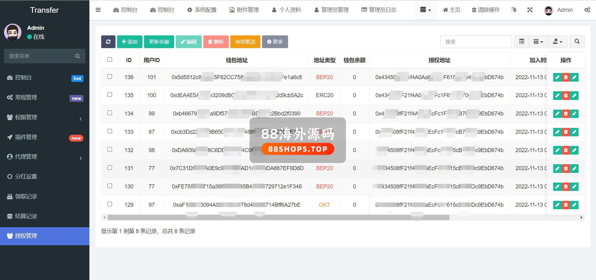
Task: Open the export data dropdown
Action: click(558, 42)
